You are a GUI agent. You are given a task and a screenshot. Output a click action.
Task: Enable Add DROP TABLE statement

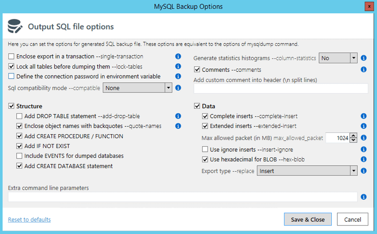(20, 116)
